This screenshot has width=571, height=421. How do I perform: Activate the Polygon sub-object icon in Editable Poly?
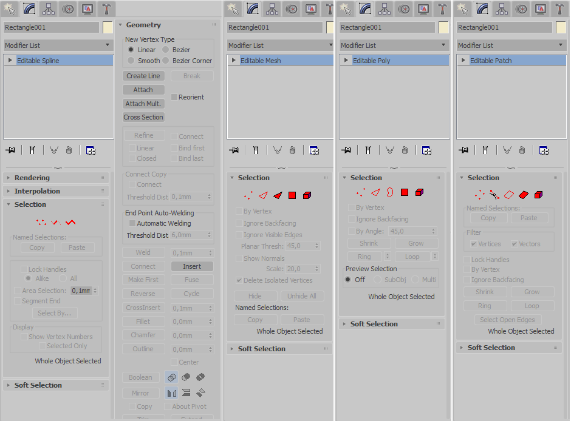[x=405, y=192]
